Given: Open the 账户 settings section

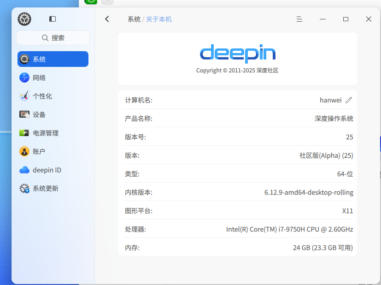Looking at the screenshot, I should pyautogui.click(x=53, y=151).
